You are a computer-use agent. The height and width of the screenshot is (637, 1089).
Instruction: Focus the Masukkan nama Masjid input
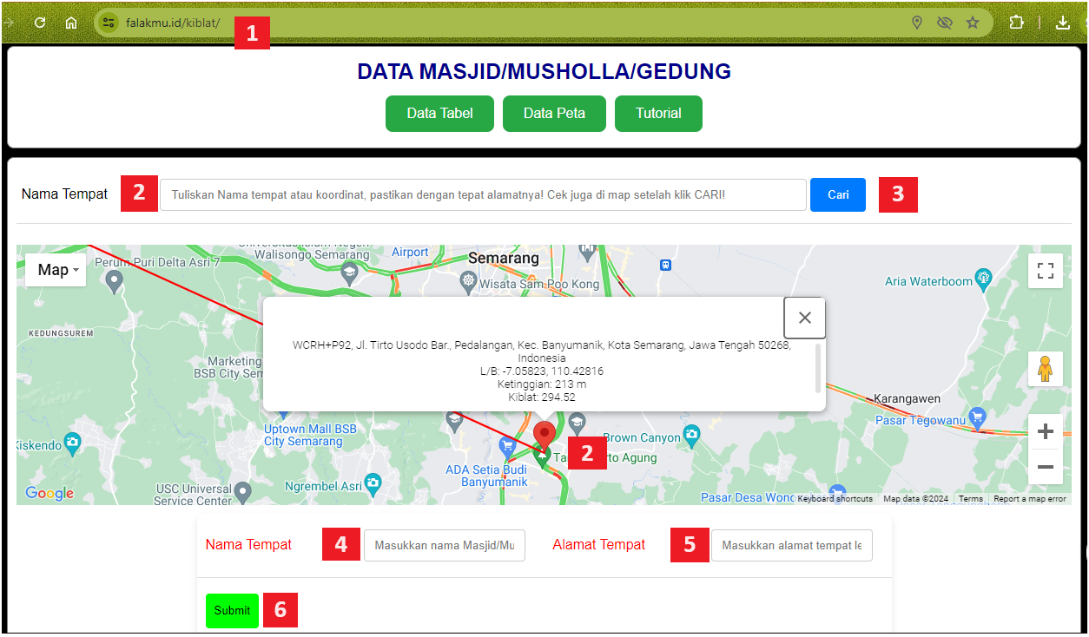pyautogui.click(x=445, y=546)
